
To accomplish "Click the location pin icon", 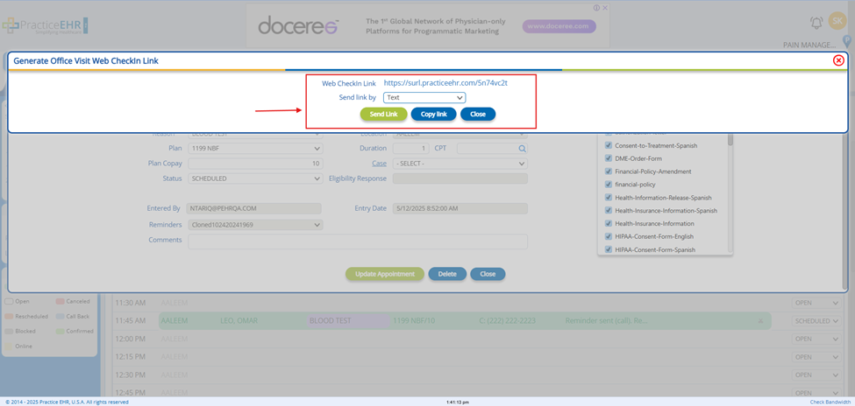I will pos(847,42).
